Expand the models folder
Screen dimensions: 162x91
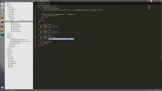(x=8, y=15)
